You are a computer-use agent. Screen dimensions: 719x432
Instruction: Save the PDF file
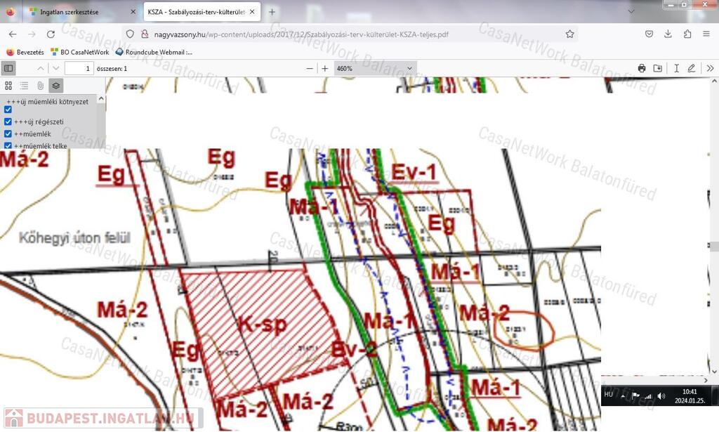pos(657,68)
